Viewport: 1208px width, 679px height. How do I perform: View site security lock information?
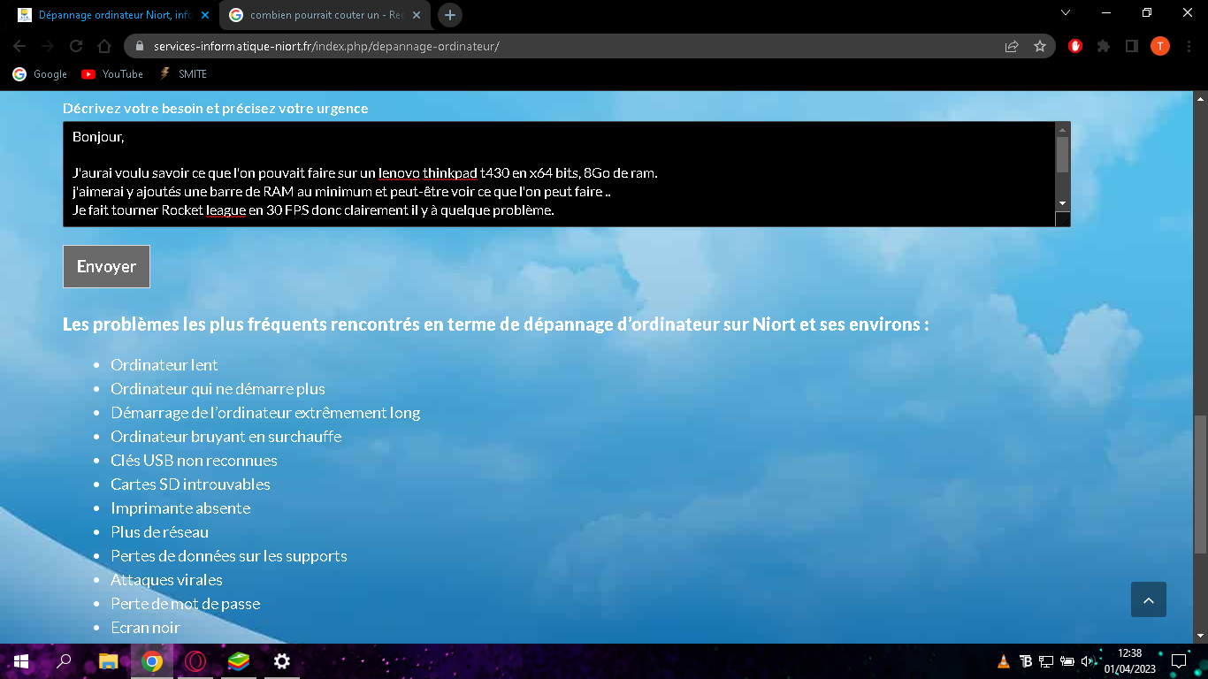tap(140, 46)
